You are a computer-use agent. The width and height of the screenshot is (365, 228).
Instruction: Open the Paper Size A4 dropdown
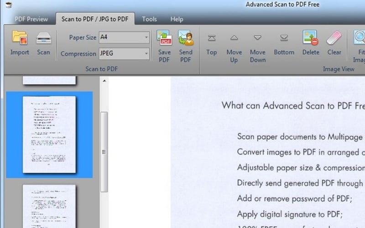pos(124,37)
